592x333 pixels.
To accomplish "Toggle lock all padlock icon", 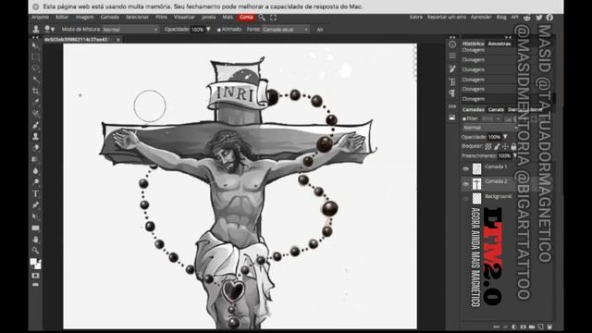I will [513, 146].
